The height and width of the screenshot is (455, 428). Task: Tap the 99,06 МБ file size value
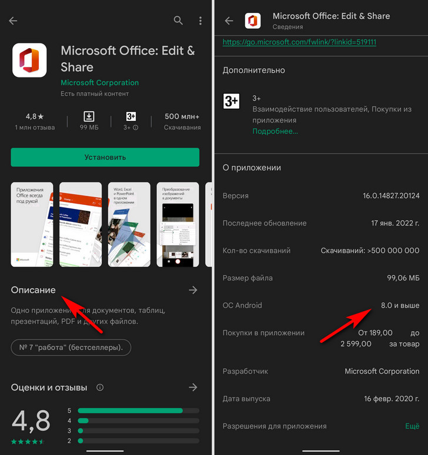[x=403, y=278]
